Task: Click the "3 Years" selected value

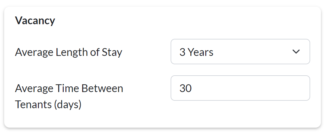Action: (196, 52)
